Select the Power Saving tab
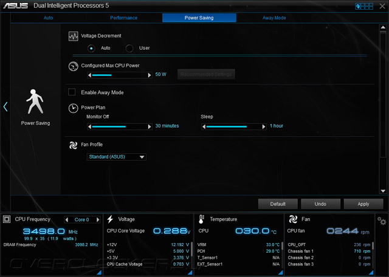 click(199, 18)
